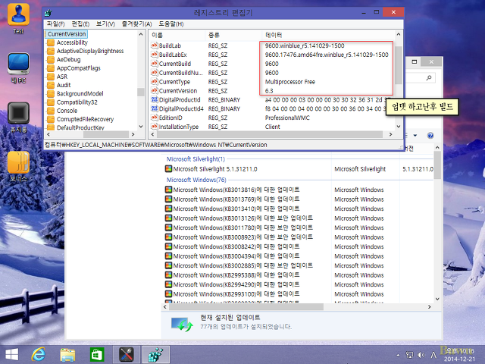485x364 pixels.
Task: Open the 내 PC desktop icon
Action: point(18,67)
